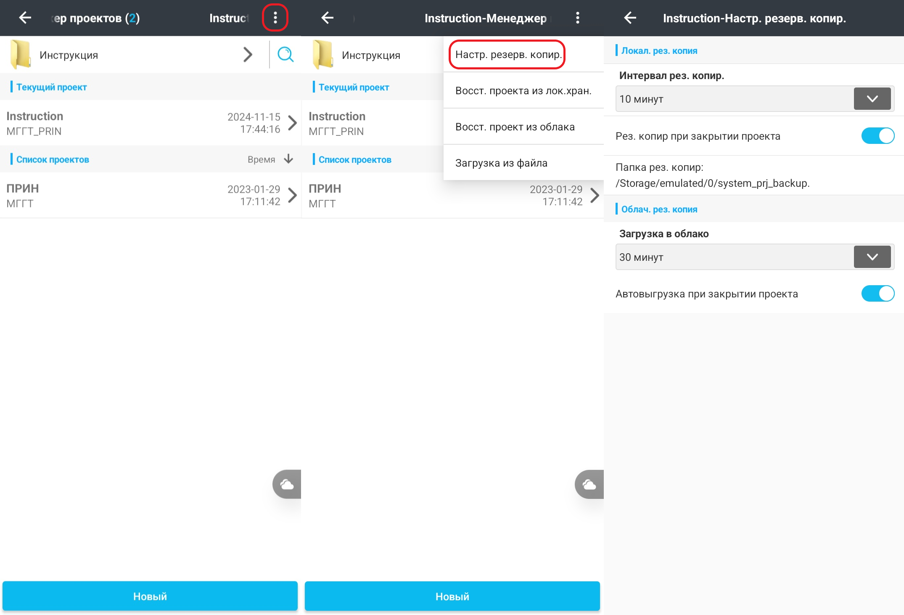This screenshot has width=904, height=615.
Task: Go back from backup settings screen
Action: tap(629, 18)
